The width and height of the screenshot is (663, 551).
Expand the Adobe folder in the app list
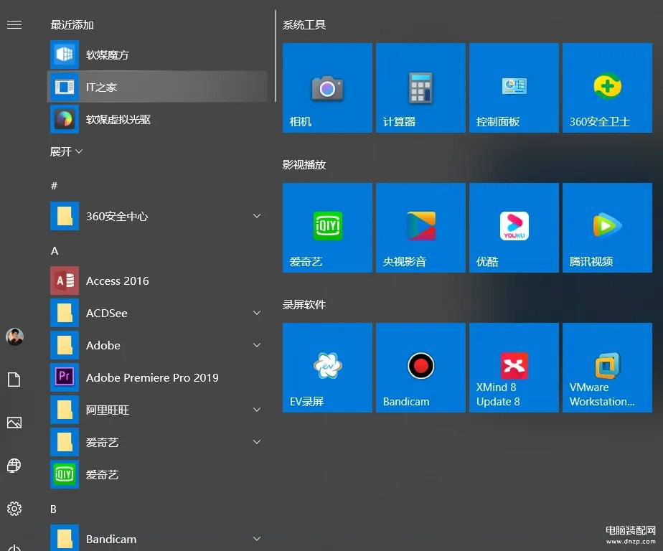[x=256, y=345]
